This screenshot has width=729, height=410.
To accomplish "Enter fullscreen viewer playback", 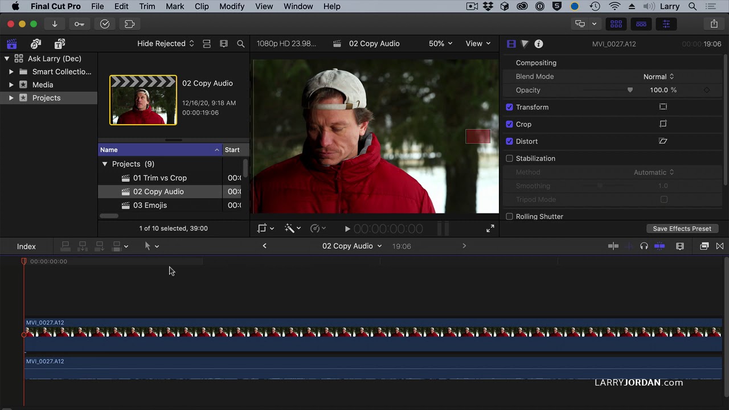I will tap(490, 228).
